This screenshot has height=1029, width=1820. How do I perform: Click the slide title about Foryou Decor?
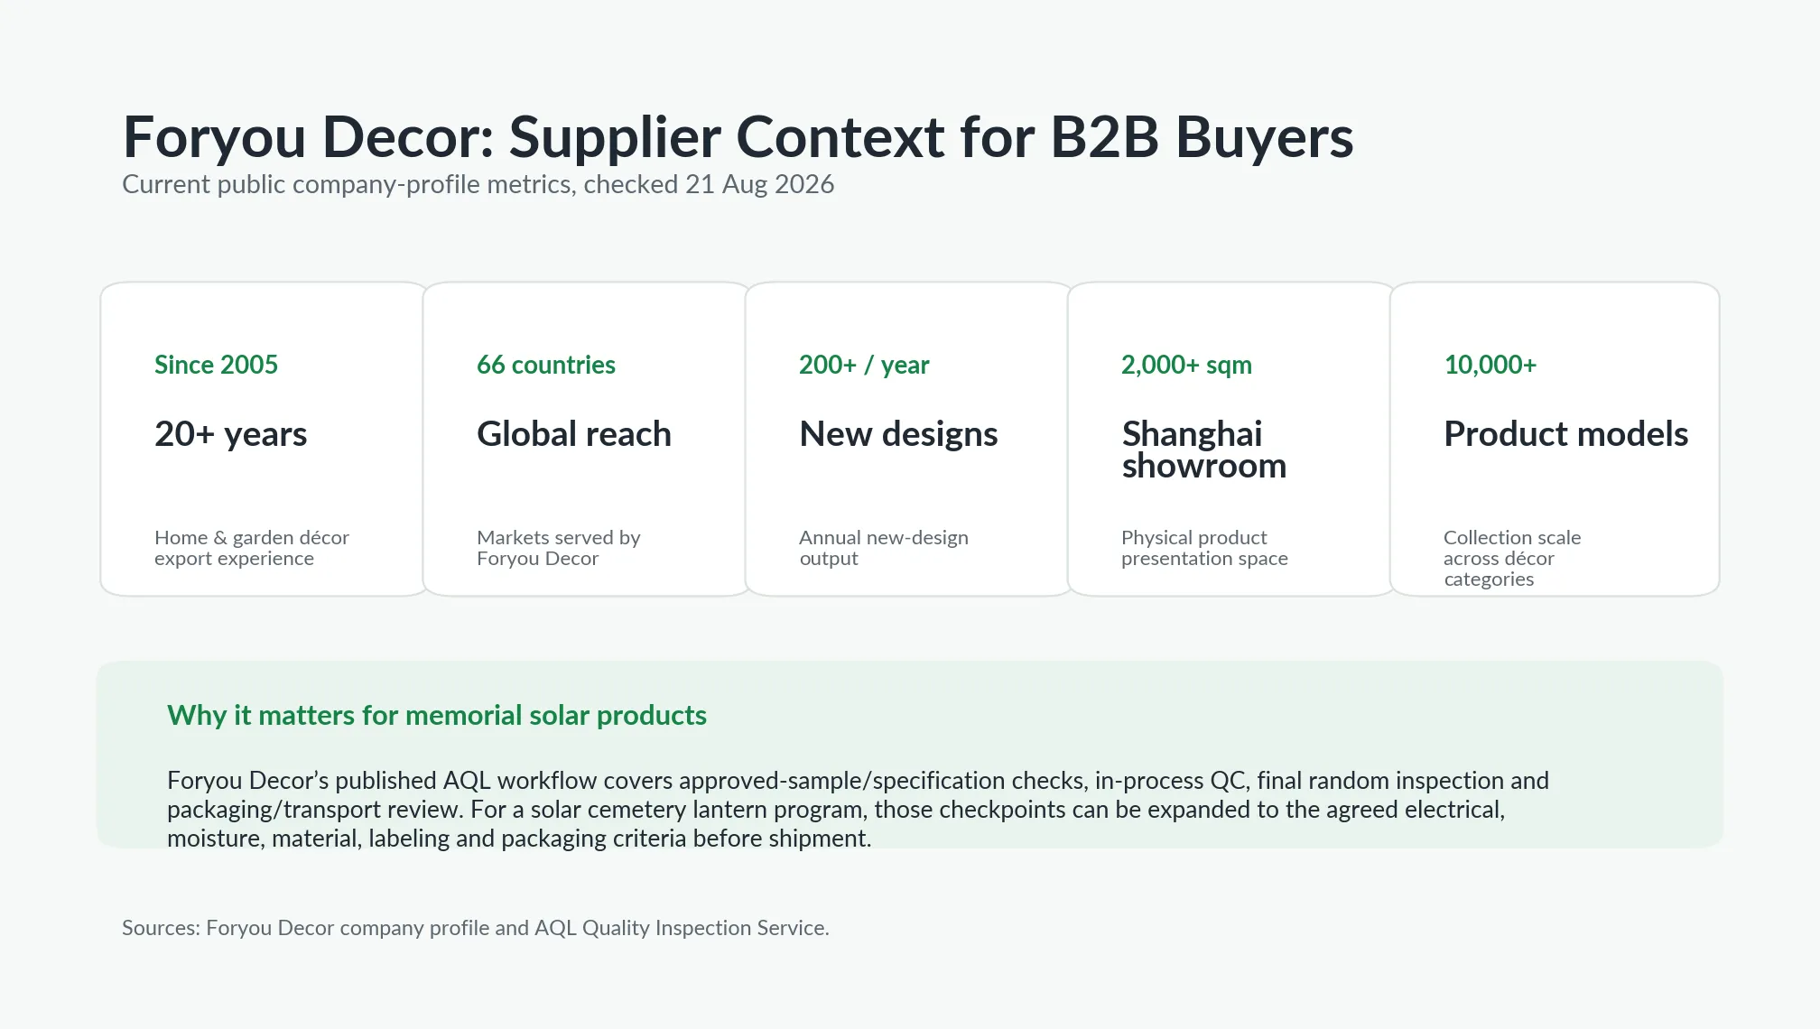click(x=738, y=137)
